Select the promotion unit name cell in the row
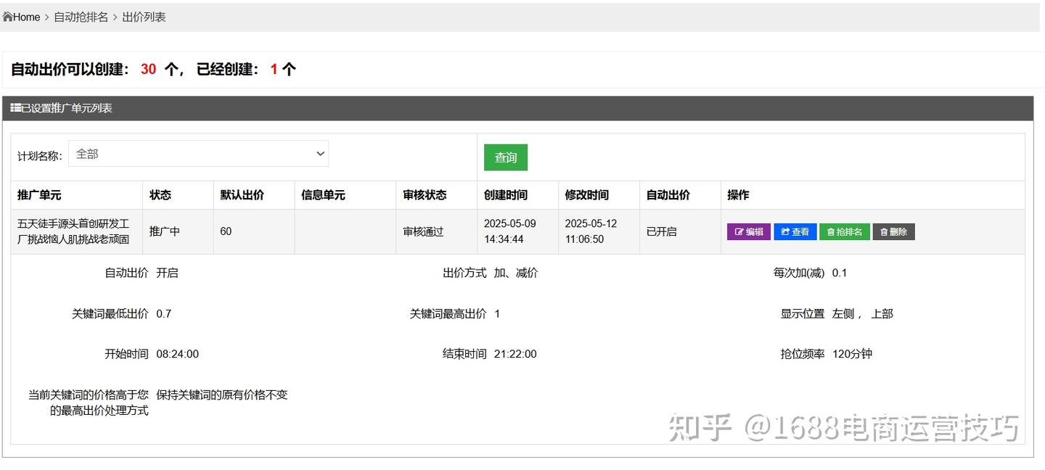Viewport: 1045px width, 470px height. (73, 231)
